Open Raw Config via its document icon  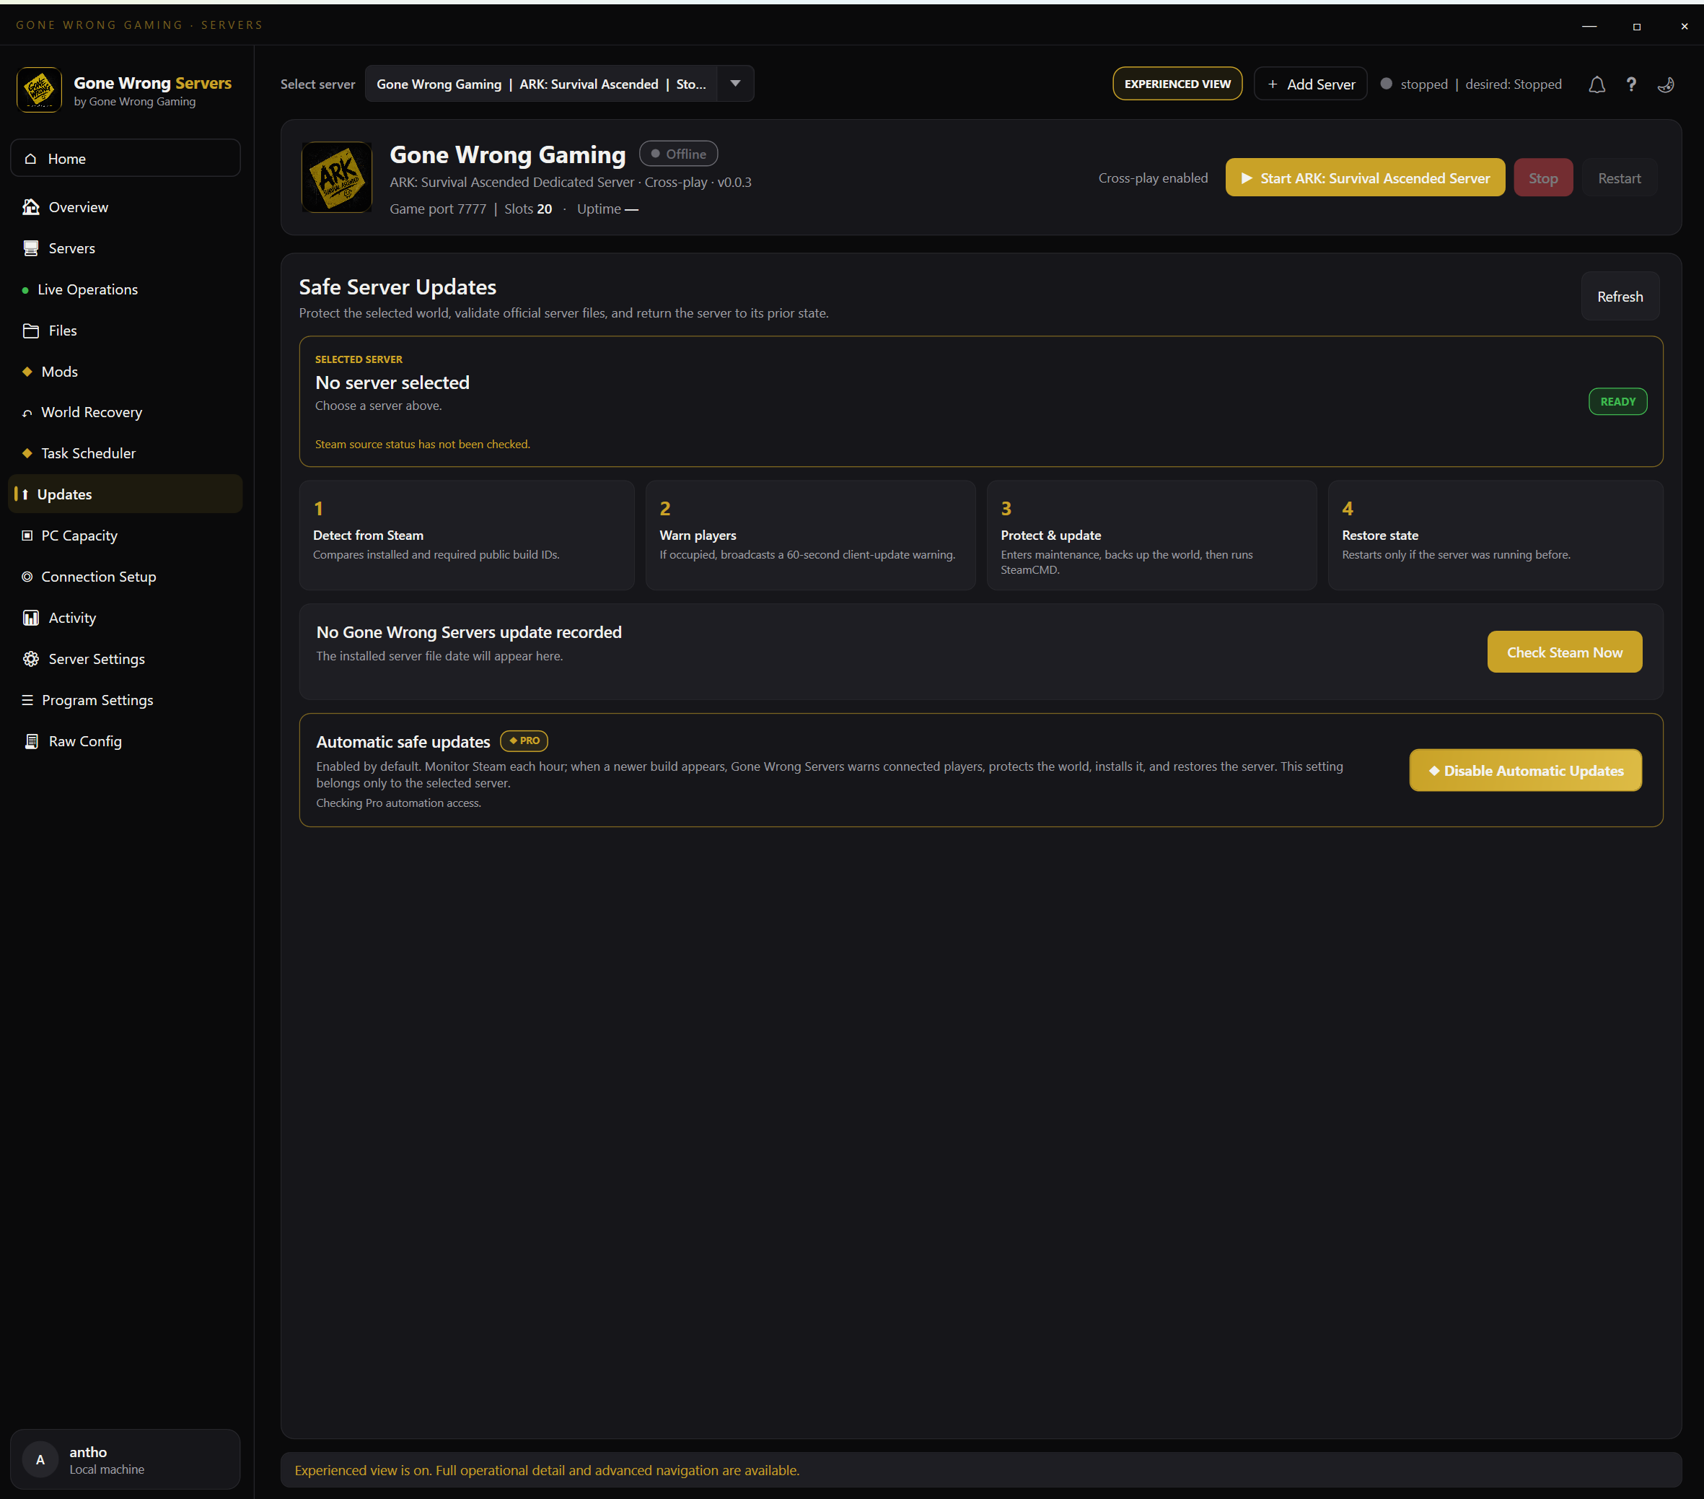[x=31, y=740]
